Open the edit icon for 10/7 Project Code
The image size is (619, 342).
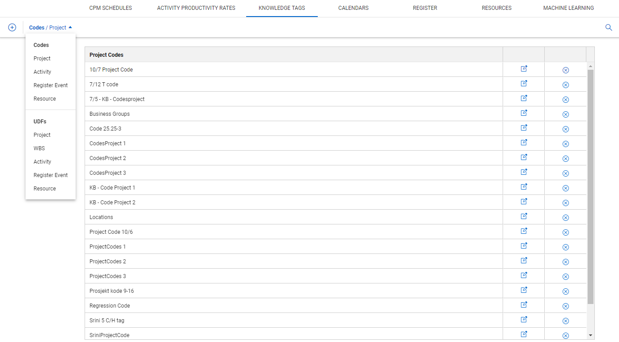click(x=523, y=69)
